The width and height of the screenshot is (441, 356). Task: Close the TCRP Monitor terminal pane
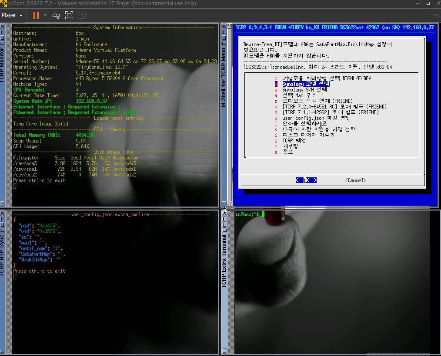click(2, 27)
